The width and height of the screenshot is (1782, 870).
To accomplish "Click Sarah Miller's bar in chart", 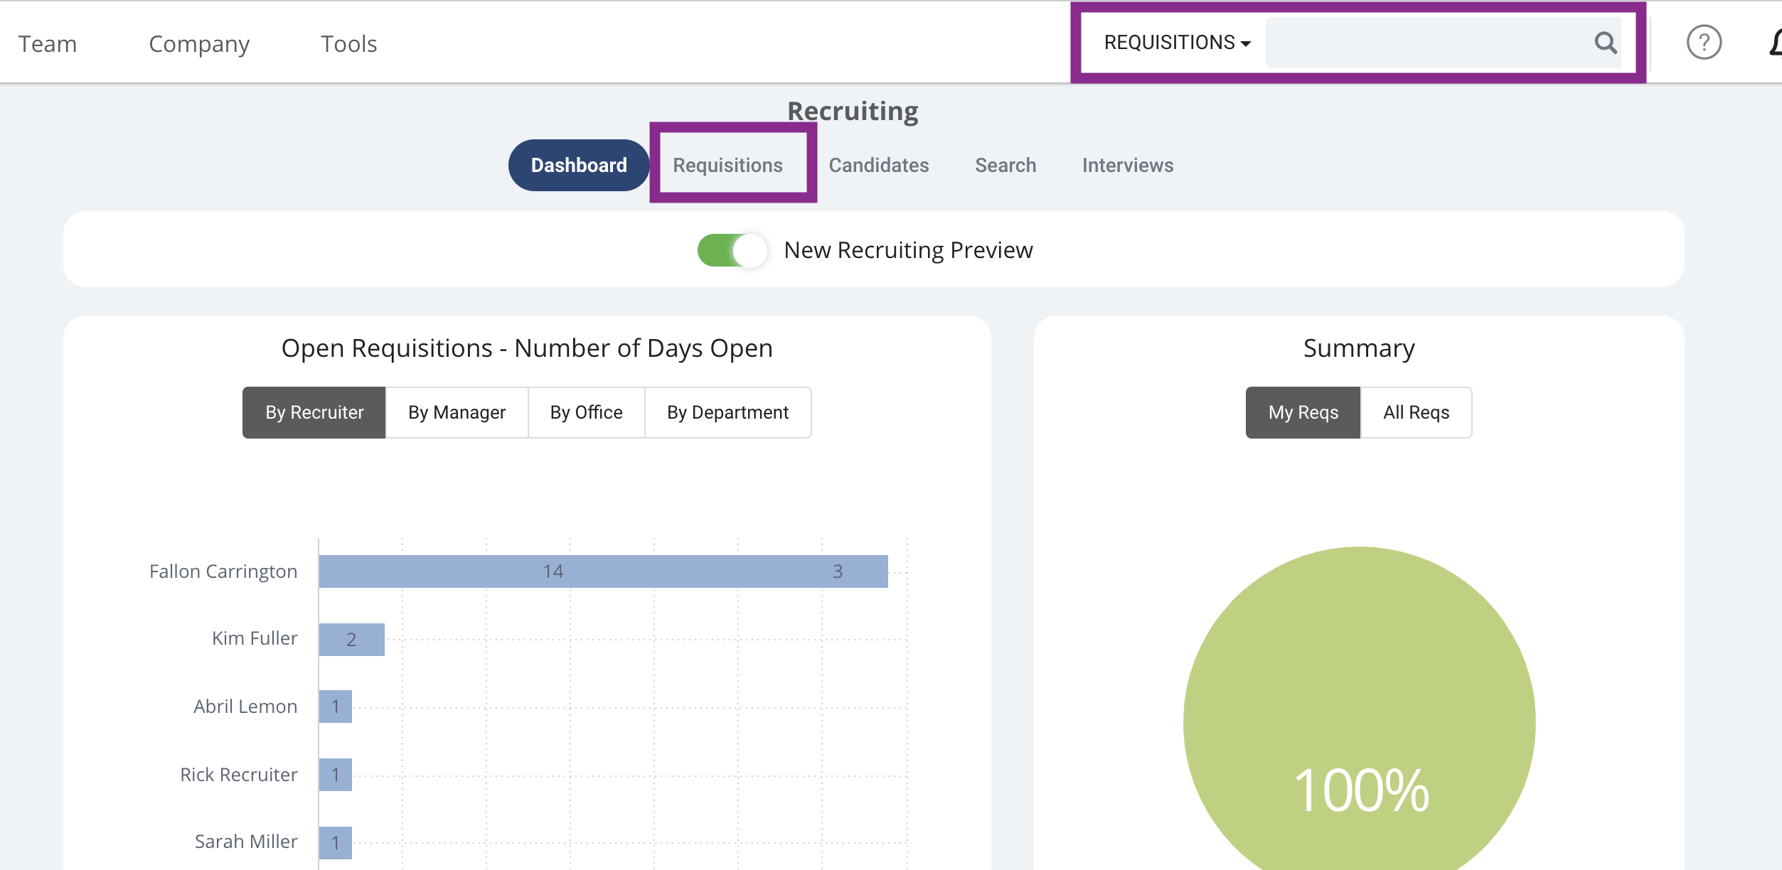I will click(x=335, y=843).
